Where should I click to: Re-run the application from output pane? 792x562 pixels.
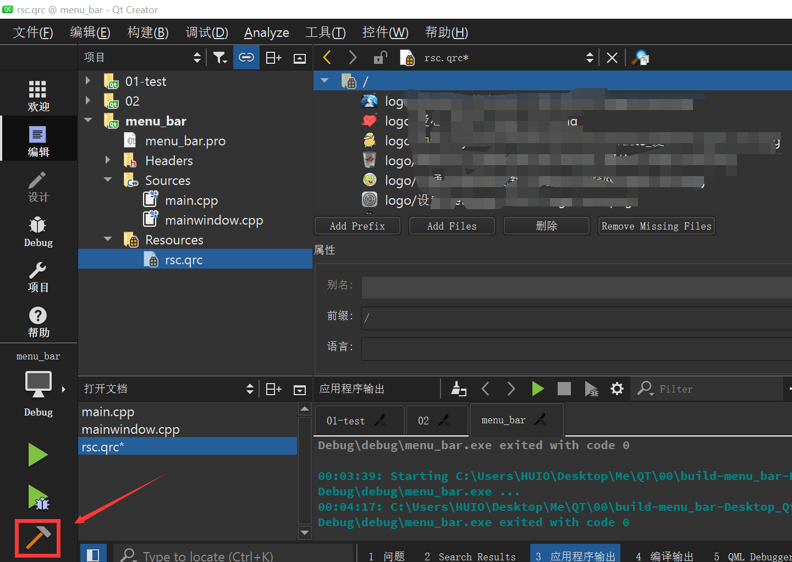tap(538, 389)
